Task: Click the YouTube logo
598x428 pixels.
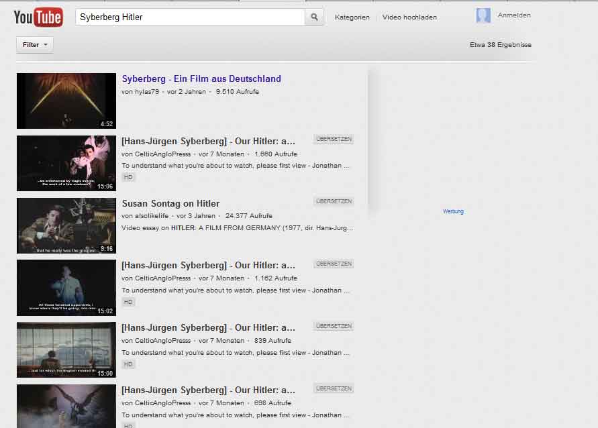Action: (x=38, y=17)
